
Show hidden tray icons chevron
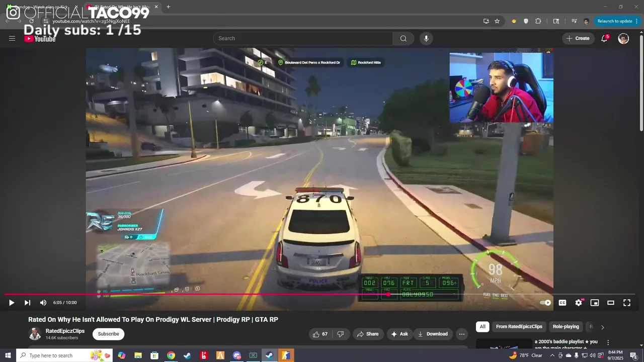pyautogui.click(x=552, y=355)
